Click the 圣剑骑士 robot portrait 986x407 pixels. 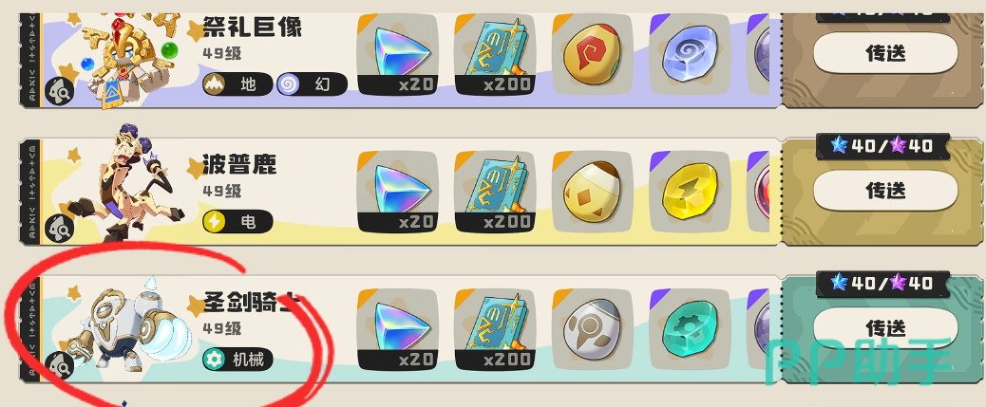click(129, 325)
